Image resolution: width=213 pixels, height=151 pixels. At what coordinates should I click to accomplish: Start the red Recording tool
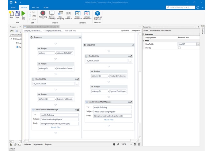43,13
